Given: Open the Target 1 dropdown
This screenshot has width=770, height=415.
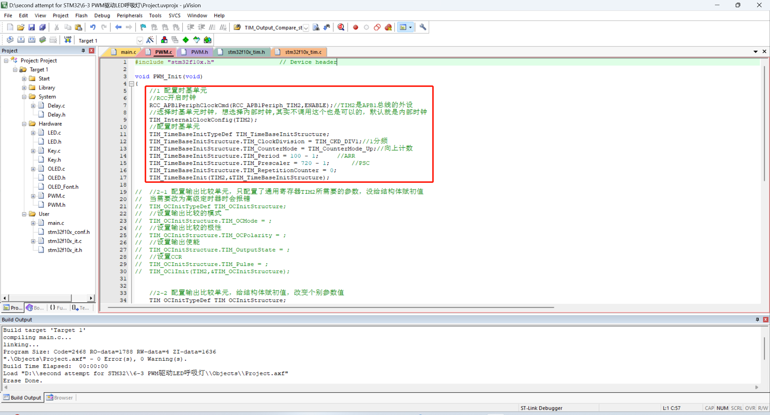Looking at the screenshot, I should pyautogui.click(x=140, y=41).
